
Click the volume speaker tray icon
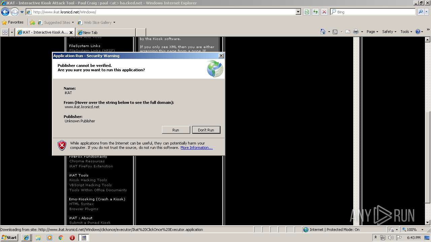391,238
